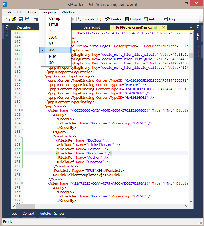Minimize the SPCoder window
The image size is (204, 226).
pyautogui.click(x=179, y=4)
